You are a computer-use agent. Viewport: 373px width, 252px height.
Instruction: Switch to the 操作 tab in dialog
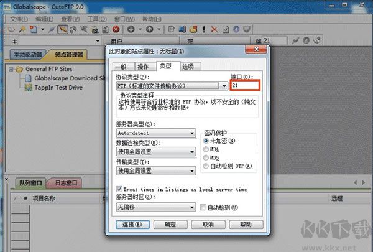145,67
